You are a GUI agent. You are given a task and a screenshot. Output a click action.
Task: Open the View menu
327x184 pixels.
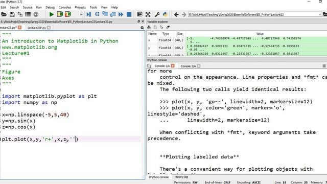coord(104,7)
